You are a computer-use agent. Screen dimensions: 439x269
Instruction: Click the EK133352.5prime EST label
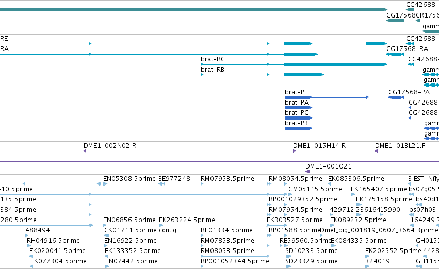point(133,251)
